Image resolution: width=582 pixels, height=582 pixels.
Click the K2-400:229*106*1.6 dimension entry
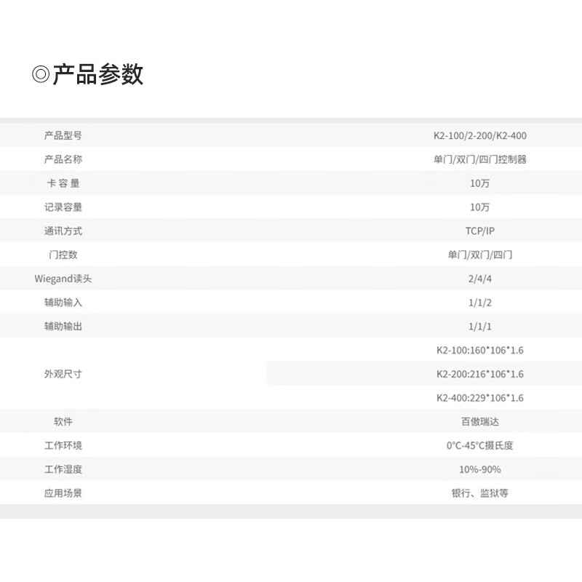(479, 398)
